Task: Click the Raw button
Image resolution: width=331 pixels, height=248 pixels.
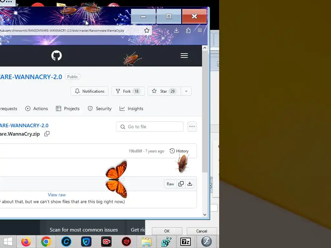Action: (x=170, y=184)
